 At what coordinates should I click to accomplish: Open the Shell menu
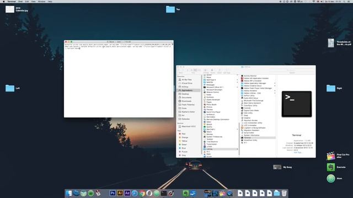[20, 1]
